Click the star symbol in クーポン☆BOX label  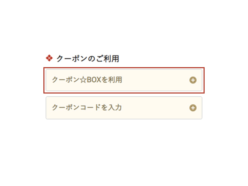click(x=83, y=80)
